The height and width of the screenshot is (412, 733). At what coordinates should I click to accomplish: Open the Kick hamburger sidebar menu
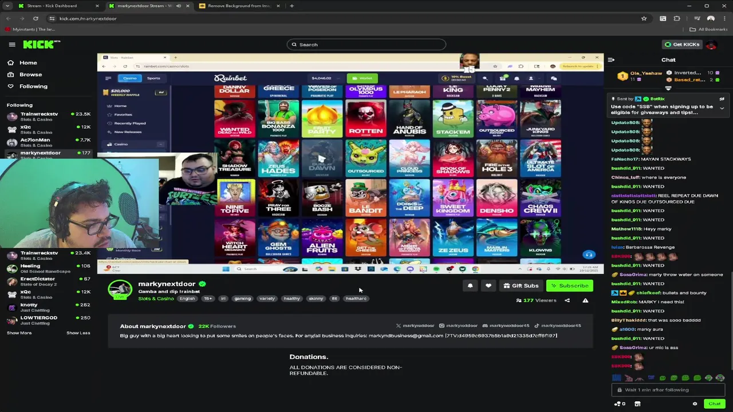point(12,45)
